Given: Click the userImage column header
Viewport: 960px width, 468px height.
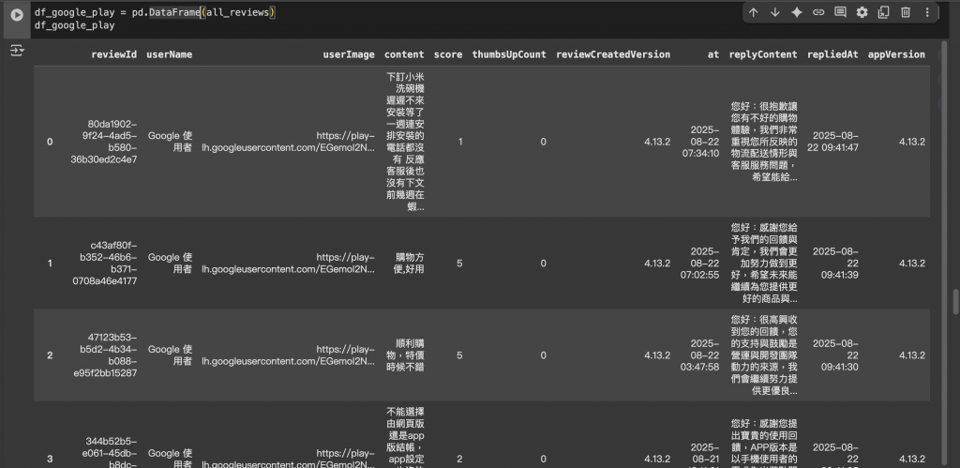Looking at the screenshot, I should pos(349,54).
